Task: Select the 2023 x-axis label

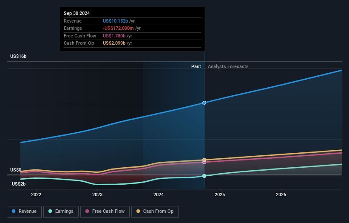Action: (x=97, y=194)
